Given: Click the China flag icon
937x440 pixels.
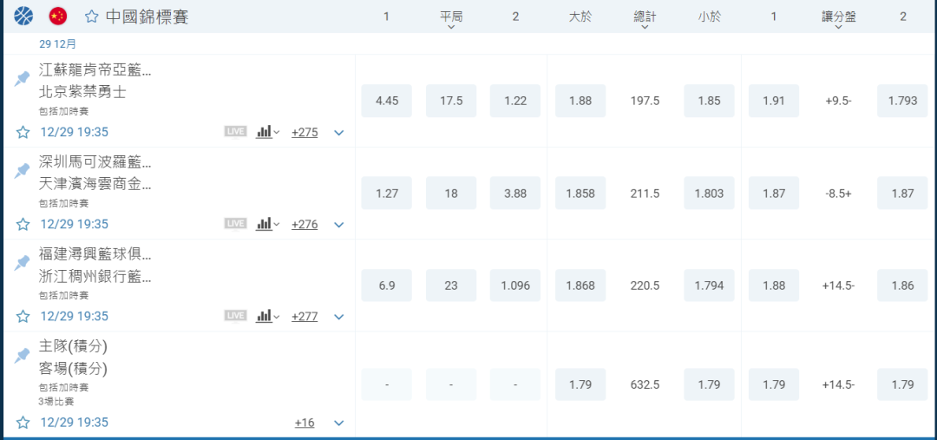Looking at the screenshot, I should click(x=58, y=16).
